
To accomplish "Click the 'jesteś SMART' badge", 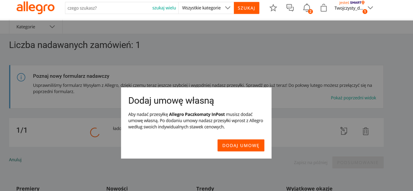I will (352, 2).
